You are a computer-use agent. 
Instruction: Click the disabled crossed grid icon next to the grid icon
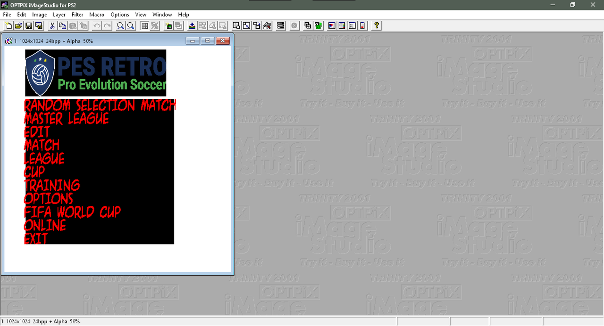(155, 26)
